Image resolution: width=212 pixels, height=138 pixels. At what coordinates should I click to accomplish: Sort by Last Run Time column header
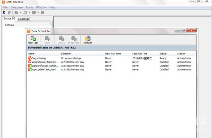140,54
